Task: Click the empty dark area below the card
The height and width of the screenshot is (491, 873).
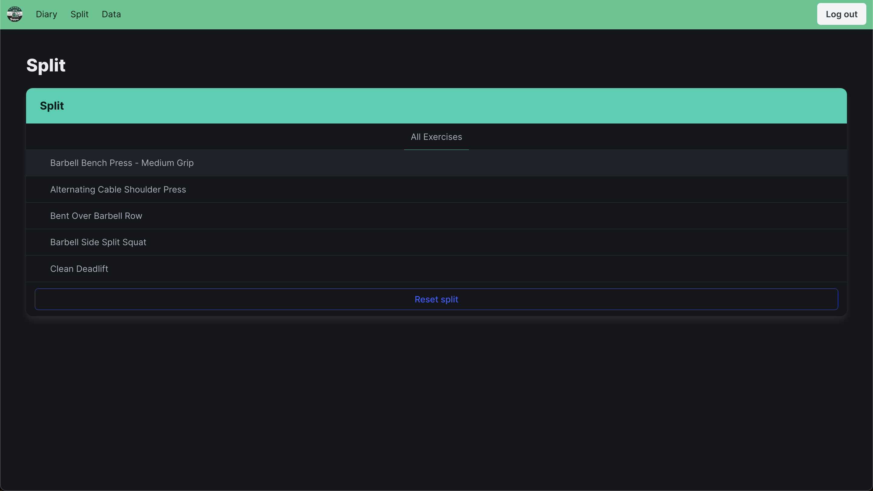Action: [x=436, y=403]
